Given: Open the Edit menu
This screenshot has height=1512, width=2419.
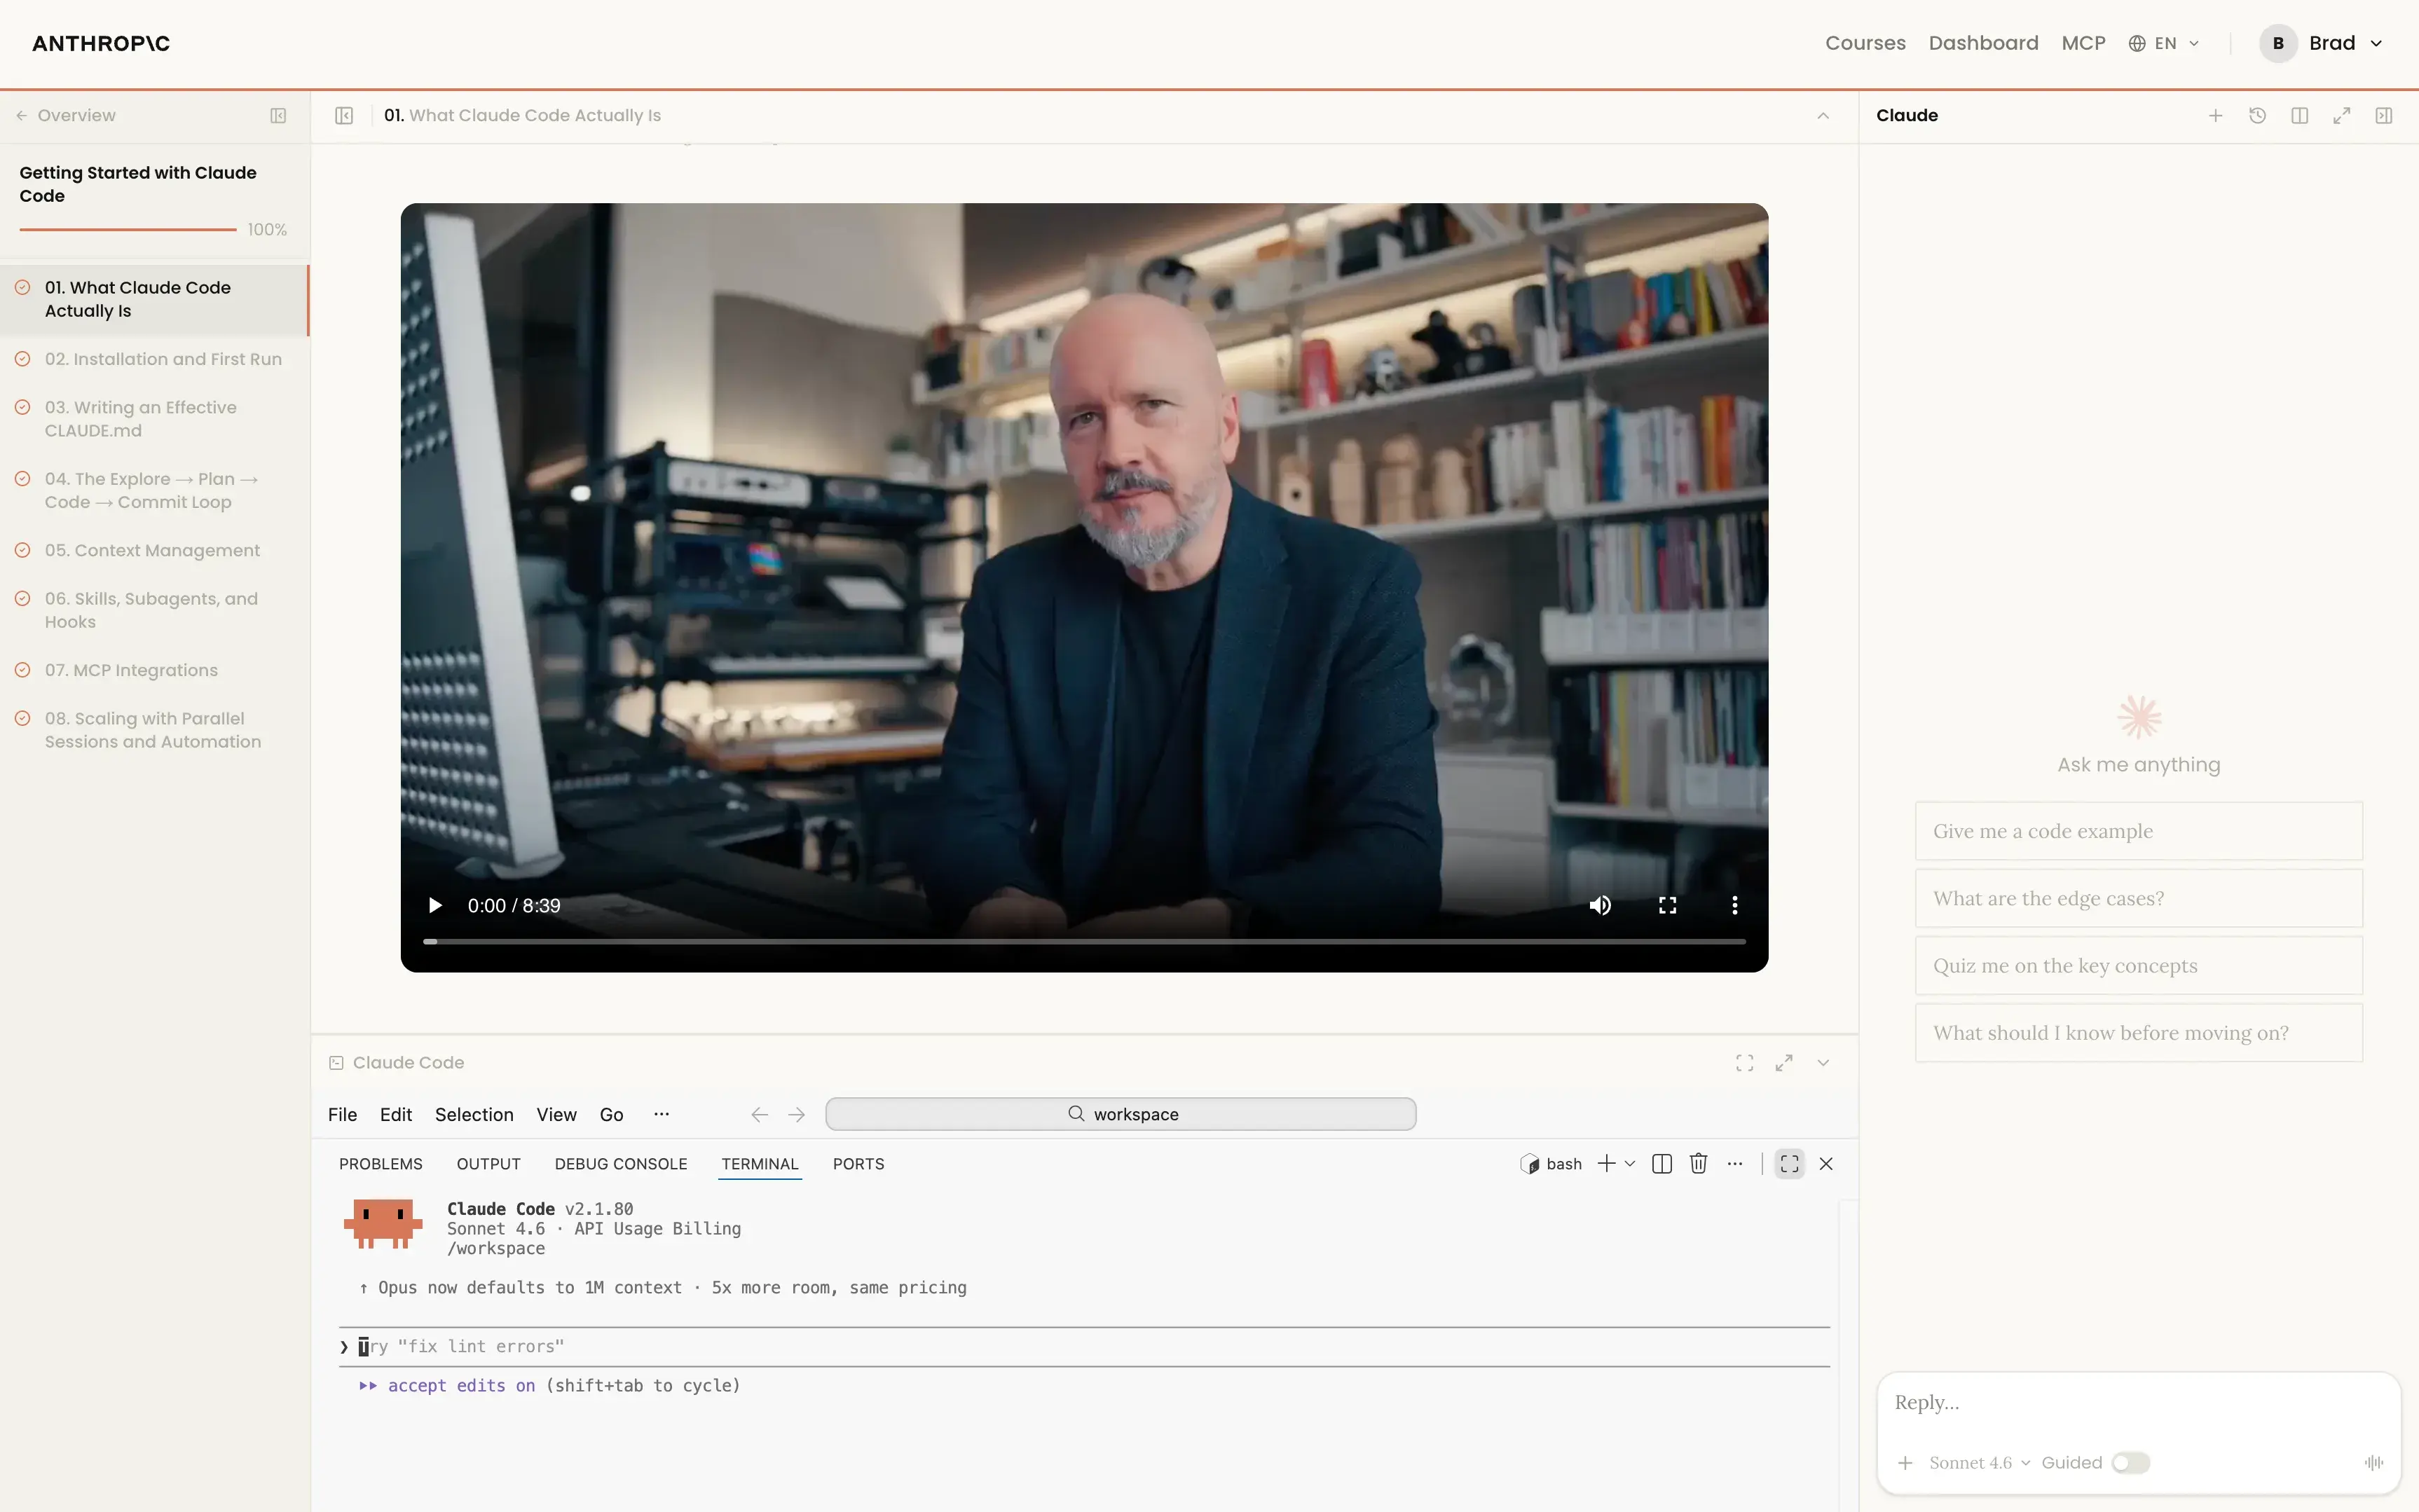Looking at the screenshot, I should click(396, 1114).
